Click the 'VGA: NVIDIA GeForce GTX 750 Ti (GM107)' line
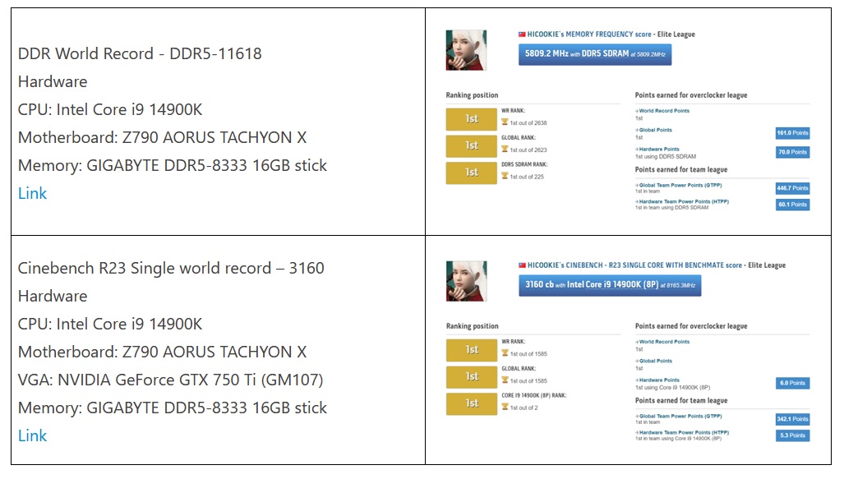The width and height of the screenshot is (844, 479). coord(171,380)
